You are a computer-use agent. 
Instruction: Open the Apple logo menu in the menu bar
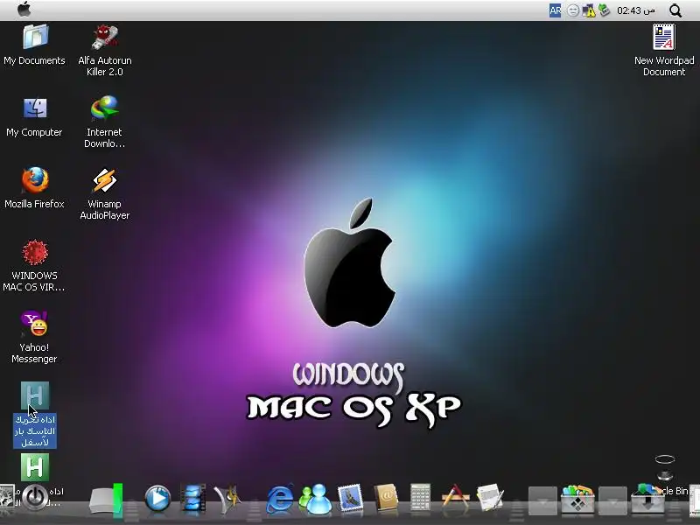tap(24, 10)
